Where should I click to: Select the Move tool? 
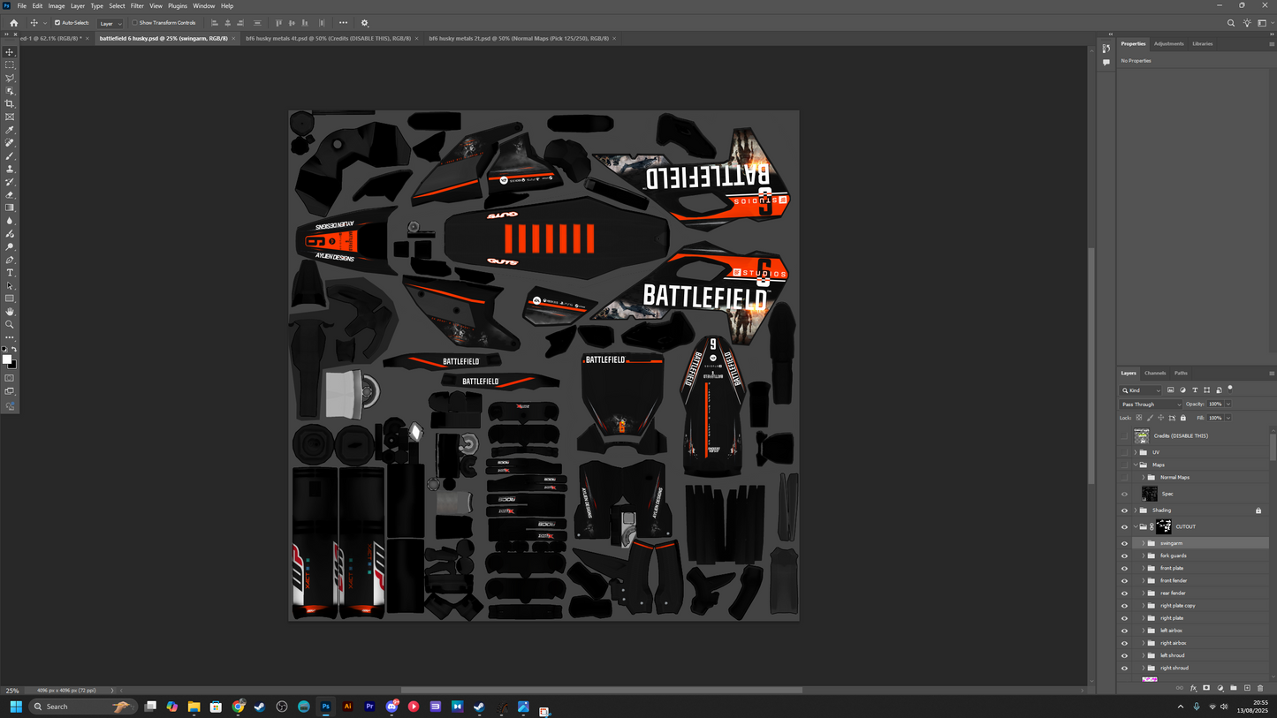(10, 52)
